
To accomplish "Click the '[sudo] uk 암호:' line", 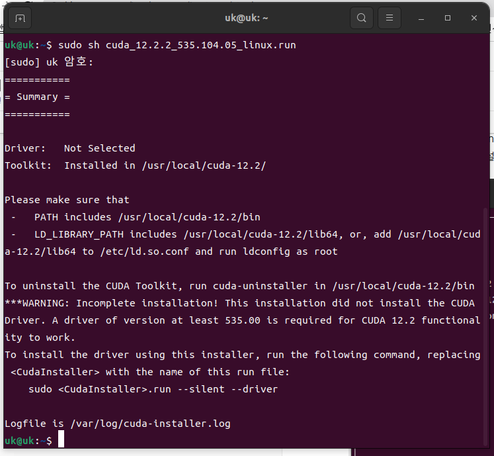I will [49, 62].
